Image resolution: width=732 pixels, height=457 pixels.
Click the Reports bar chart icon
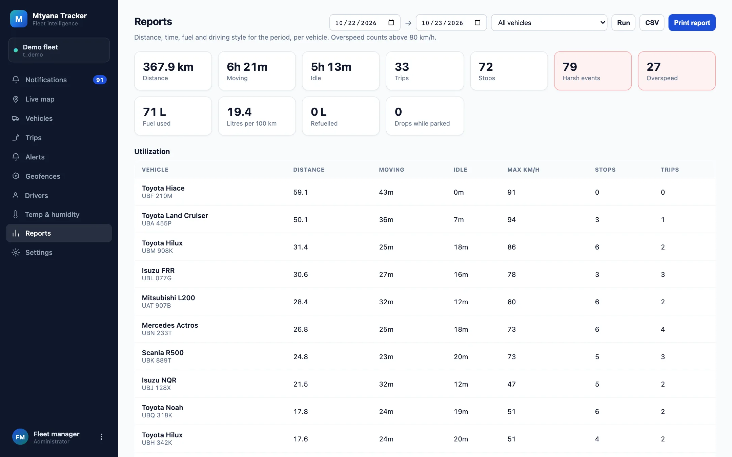pyautogui.click(x=16, y=233)
